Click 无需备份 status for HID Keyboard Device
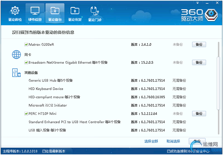The width and height of the screenshot is (223, 155). (x=179, y=89)
